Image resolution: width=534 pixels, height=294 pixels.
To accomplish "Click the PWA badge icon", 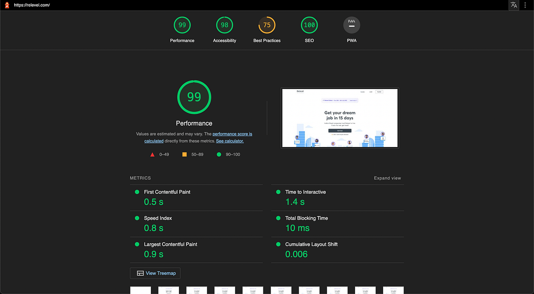I will 352,25.
